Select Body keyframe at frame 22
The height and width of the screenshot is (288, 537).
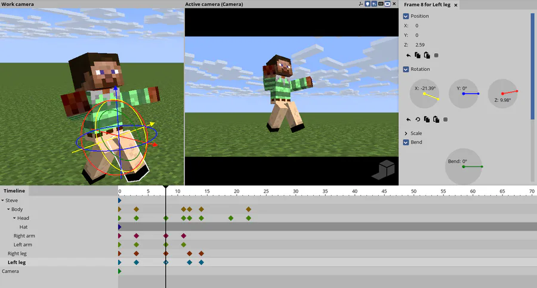click(x=249, y=209)
